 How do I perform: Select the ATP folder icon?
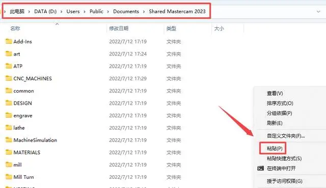tap(9, 66)
